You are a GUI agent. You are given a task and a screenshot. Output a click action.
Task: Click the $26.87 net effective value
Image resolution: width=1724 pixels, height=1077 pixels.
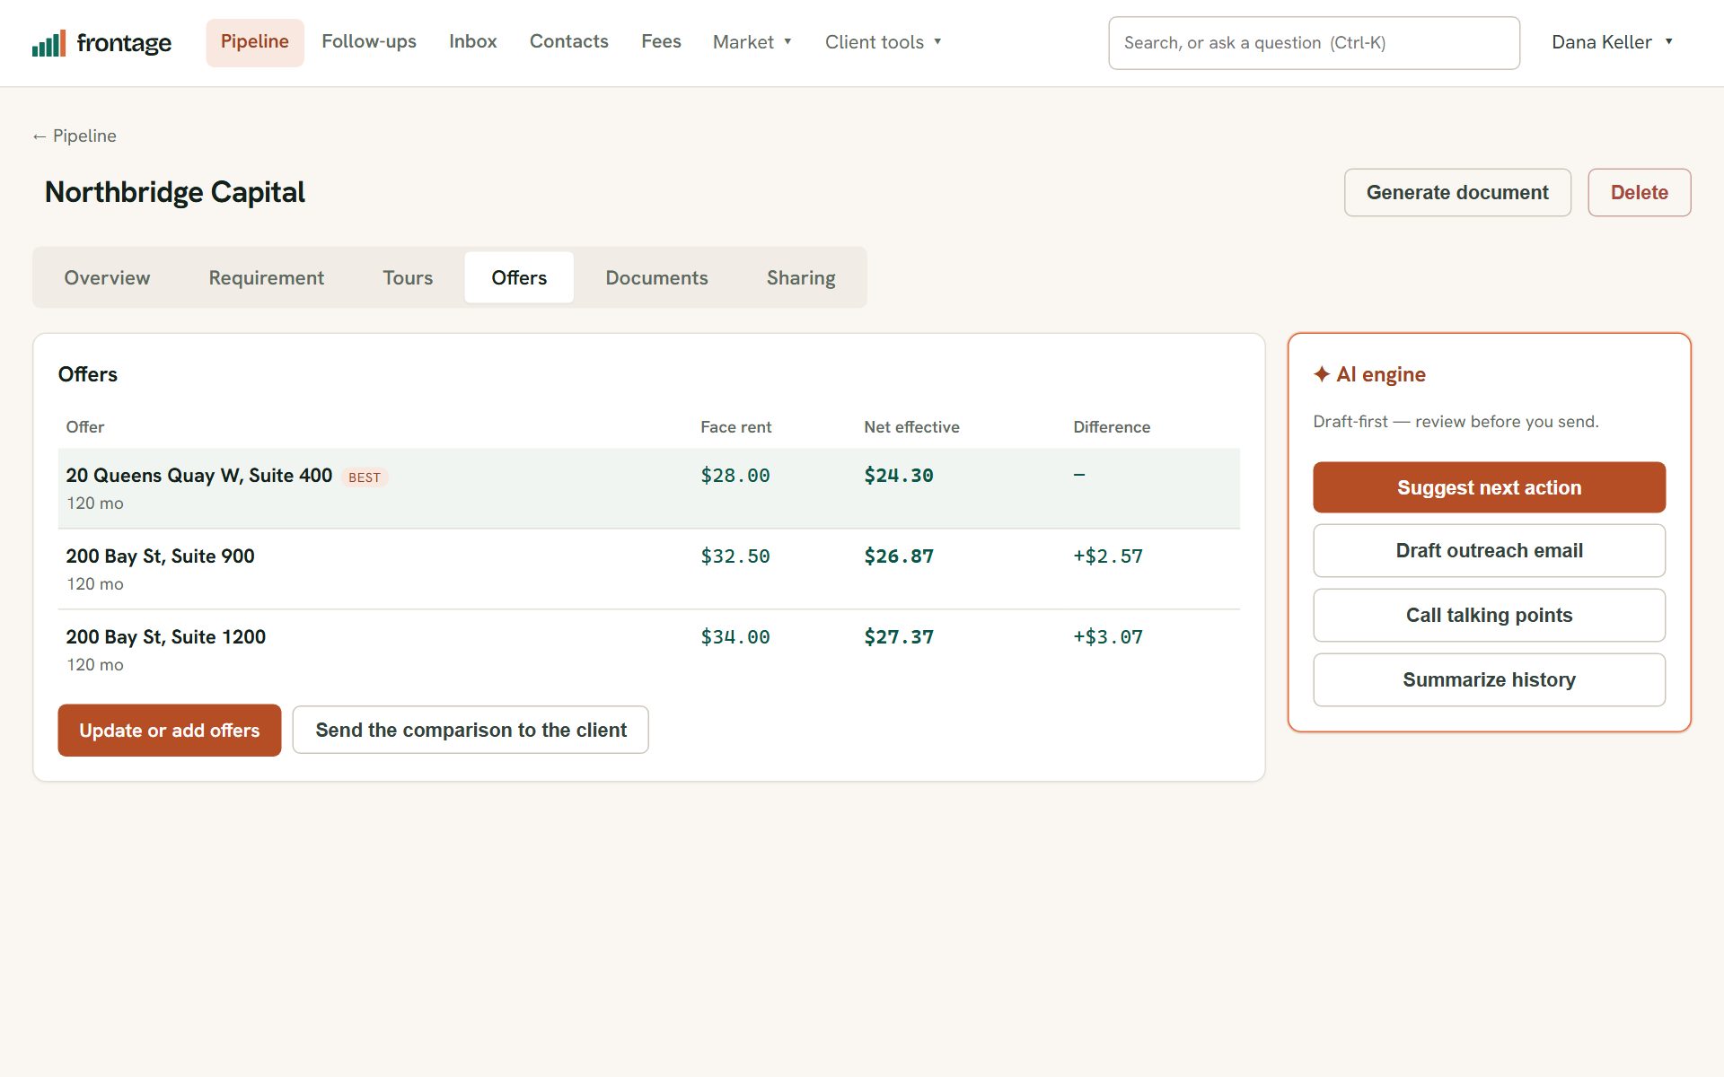[899, 556]
